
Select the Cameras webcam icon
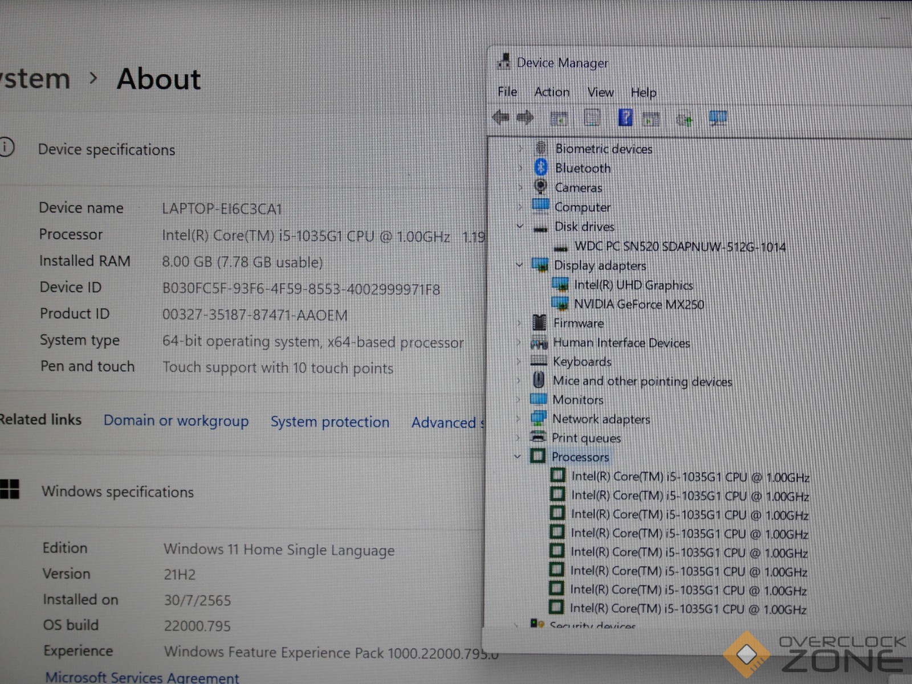tap(540, 187)
